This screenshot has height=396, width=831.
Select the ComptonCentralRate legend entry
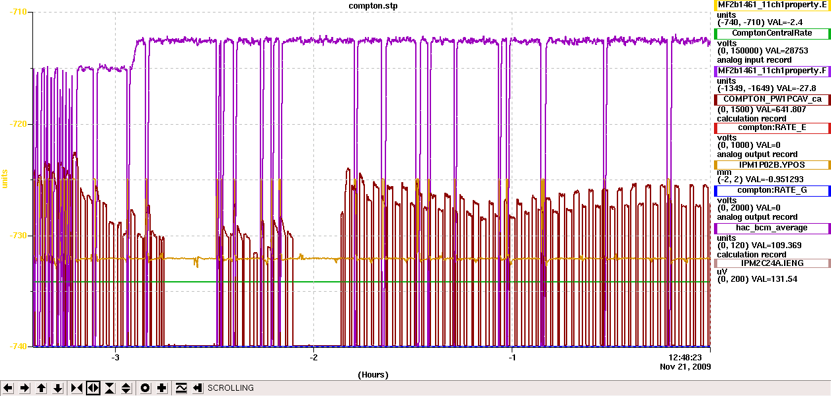click(x=772, y=33)
